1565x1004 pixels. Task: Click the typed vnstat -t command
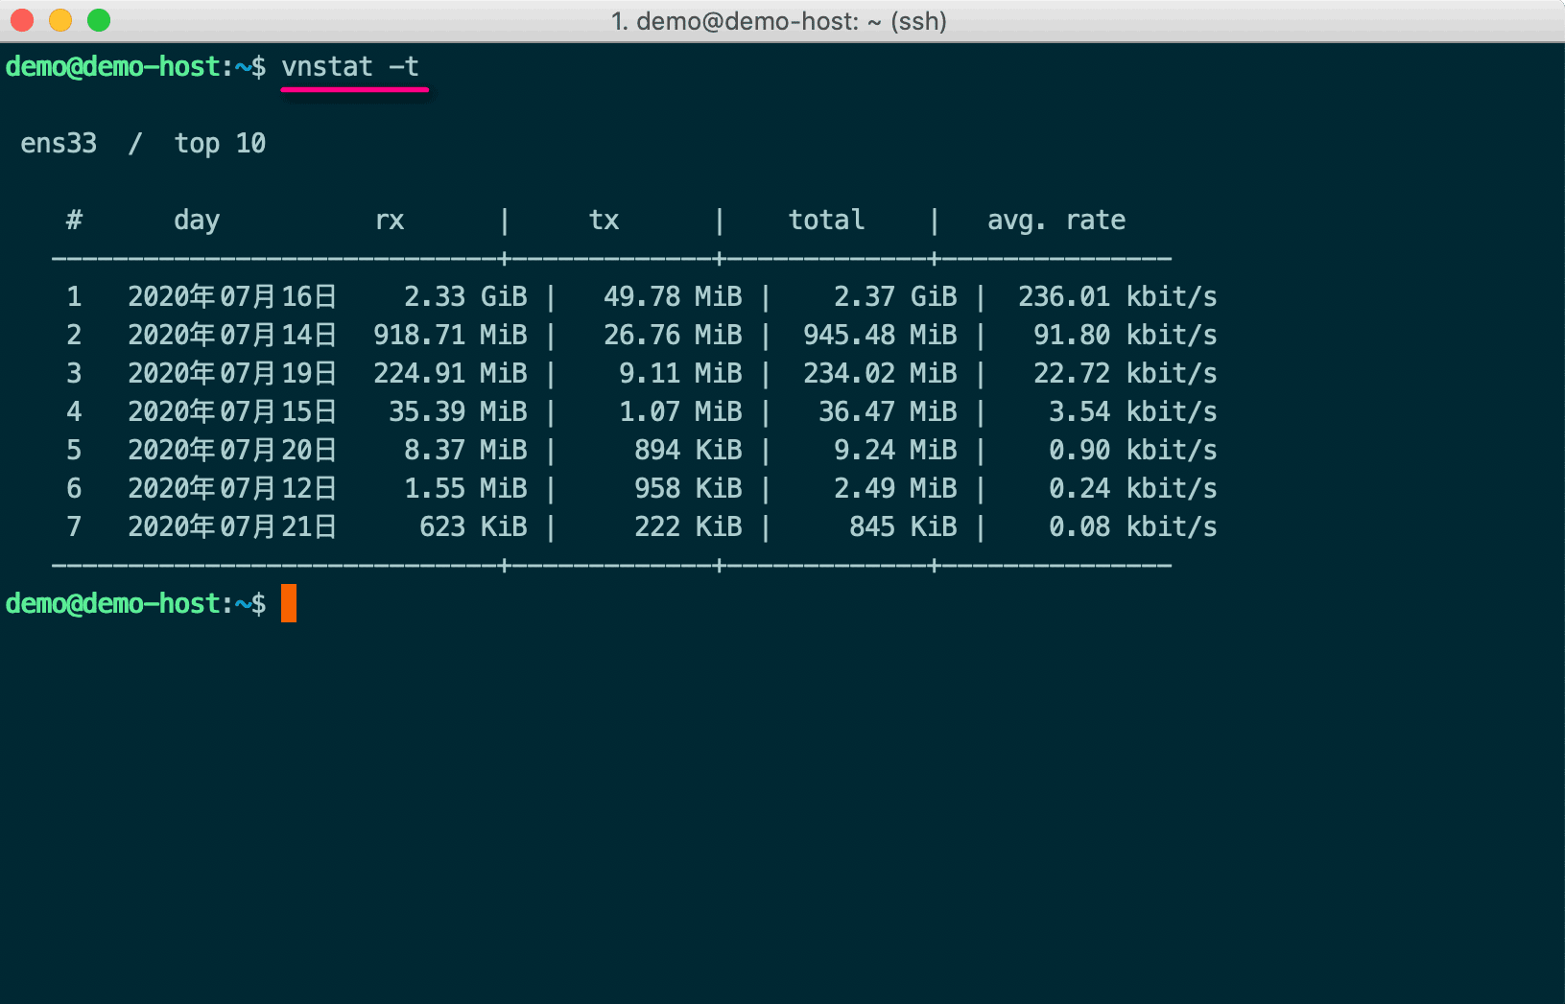pos(350,66)
